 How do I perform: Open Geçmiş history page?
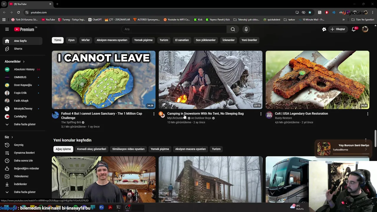22,145
